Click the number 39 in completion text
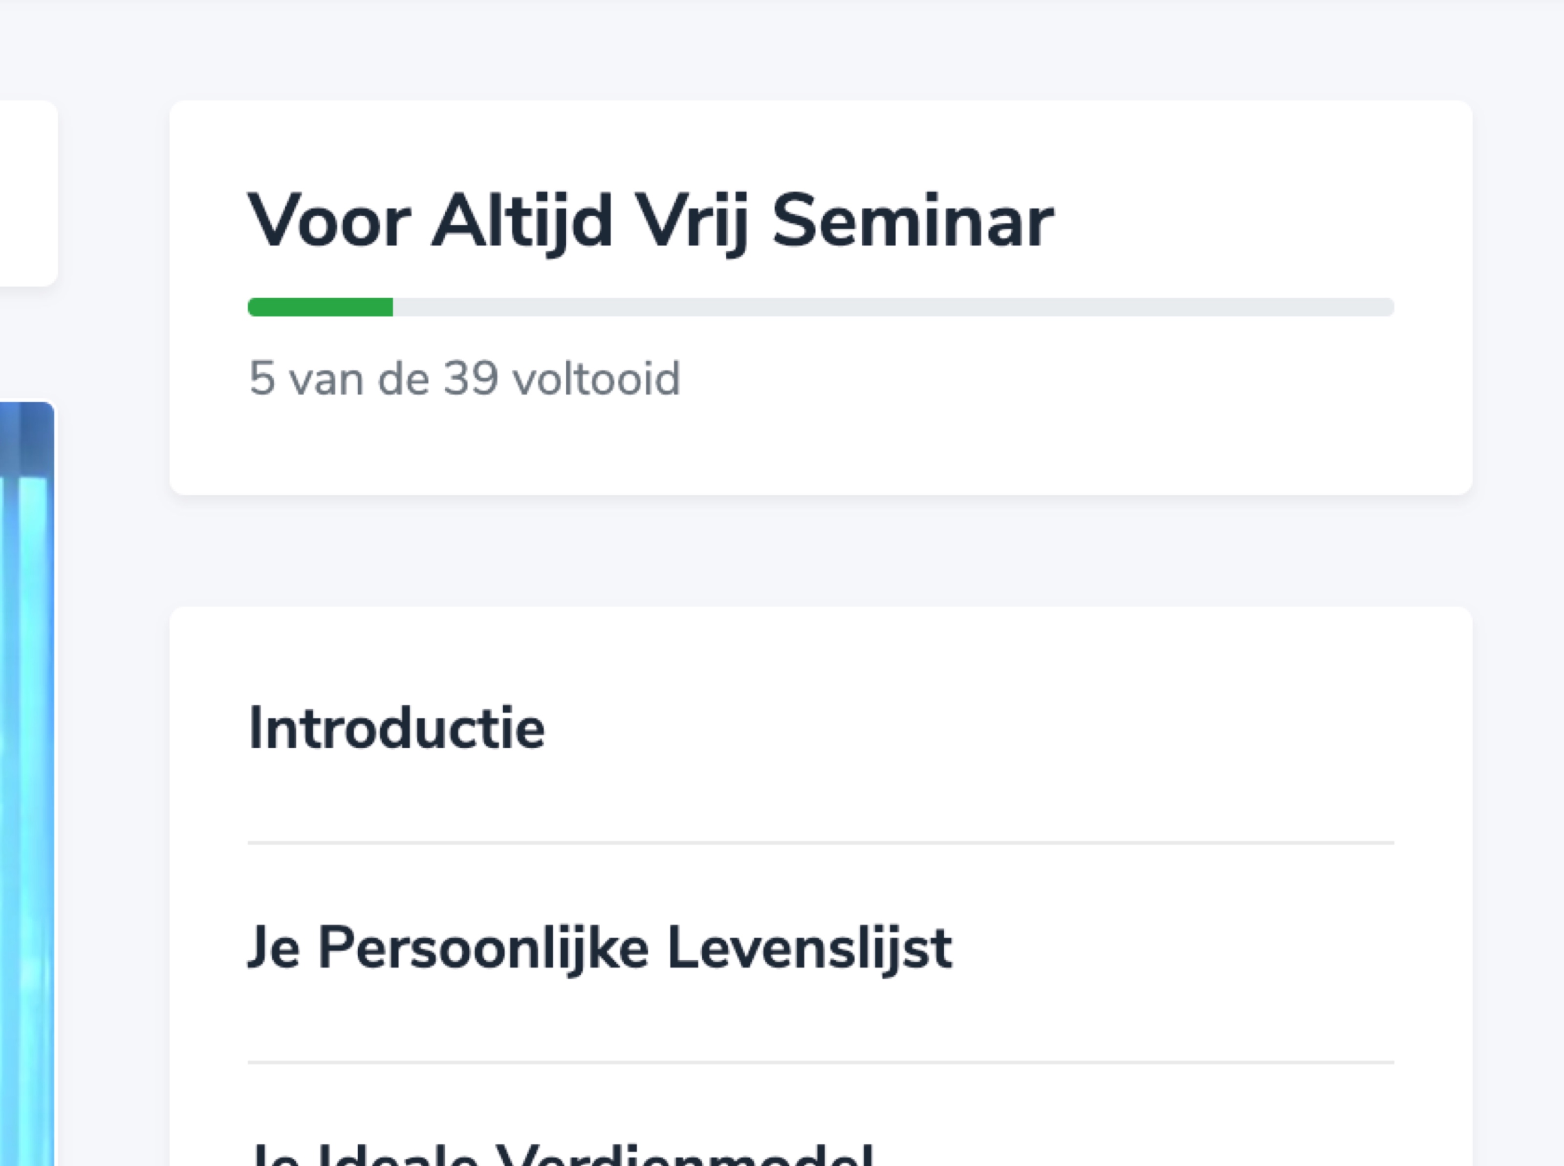Image resolution: width=1564 pixels, height=1166 pixels. [x=471, y=378]
